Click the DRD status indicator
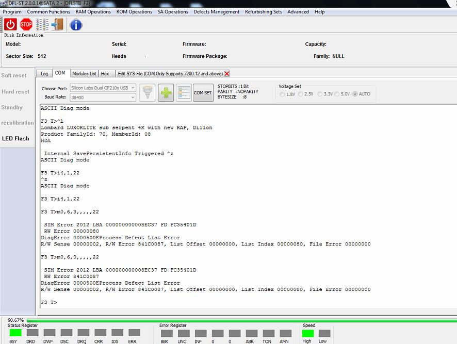457x344 pixels. [x=32, y=333]
